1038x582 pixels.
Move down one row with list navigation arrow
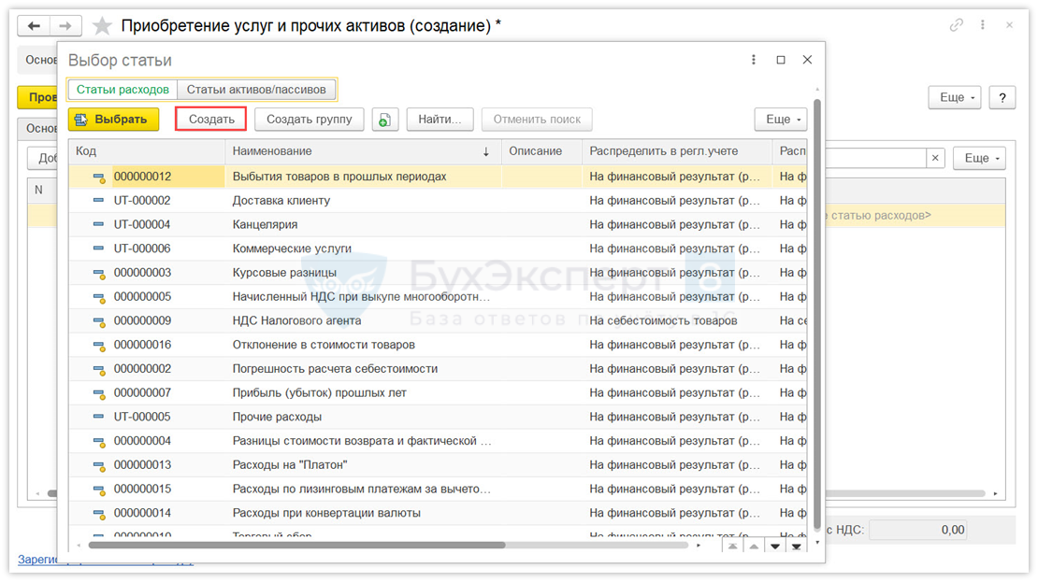(x=774, y=547)
